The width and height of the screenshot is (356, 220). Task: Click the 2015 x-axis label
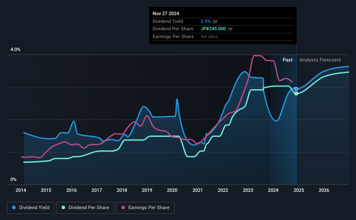[x=46, y=190]
